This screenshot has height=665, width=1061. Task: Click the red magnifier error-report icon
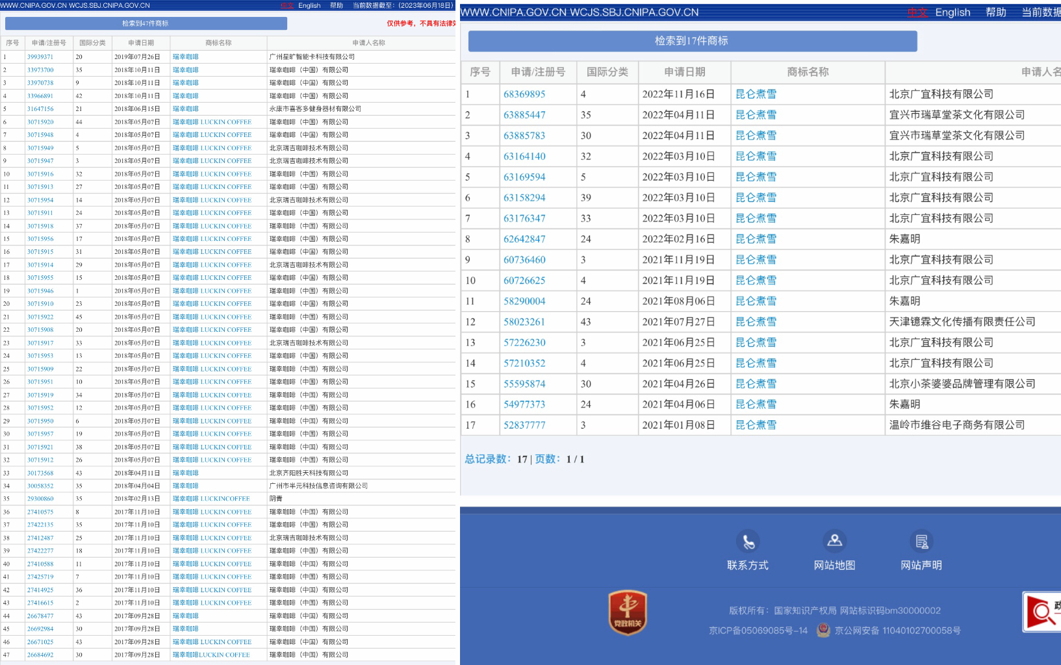click(x=1042, y=612)
